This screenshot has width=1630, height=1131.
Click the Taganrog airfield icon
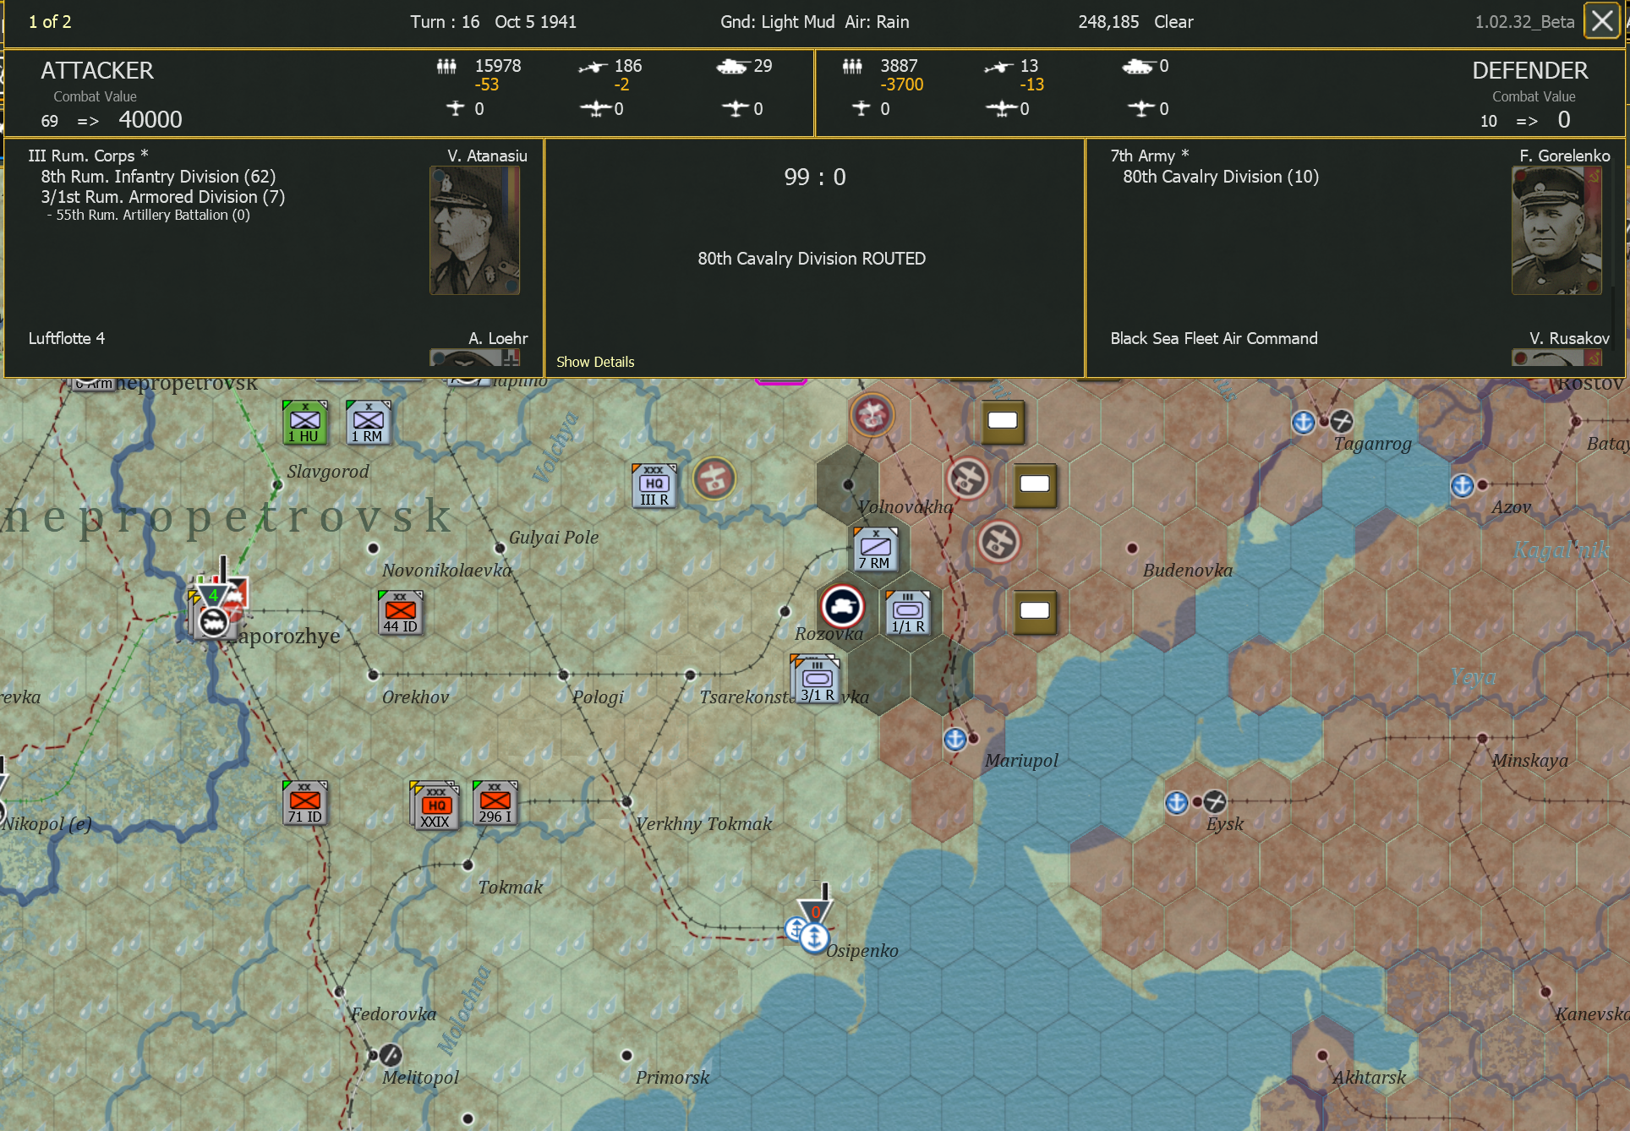pyautogui.click(x=1342, y=421)
